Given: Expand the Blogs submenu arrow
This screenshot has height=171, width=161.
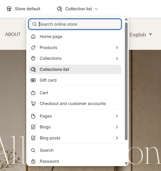Looking at the screenshot, I should (x=117, y=127).
